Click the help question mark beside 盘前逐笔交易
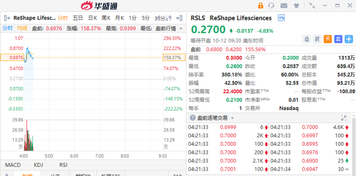The height and width of the screenshot is (176, 356). (x=193, y=118)
